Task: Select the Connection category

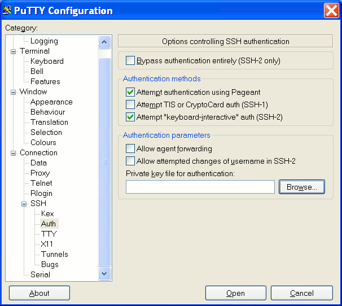Action: (38, 153)
